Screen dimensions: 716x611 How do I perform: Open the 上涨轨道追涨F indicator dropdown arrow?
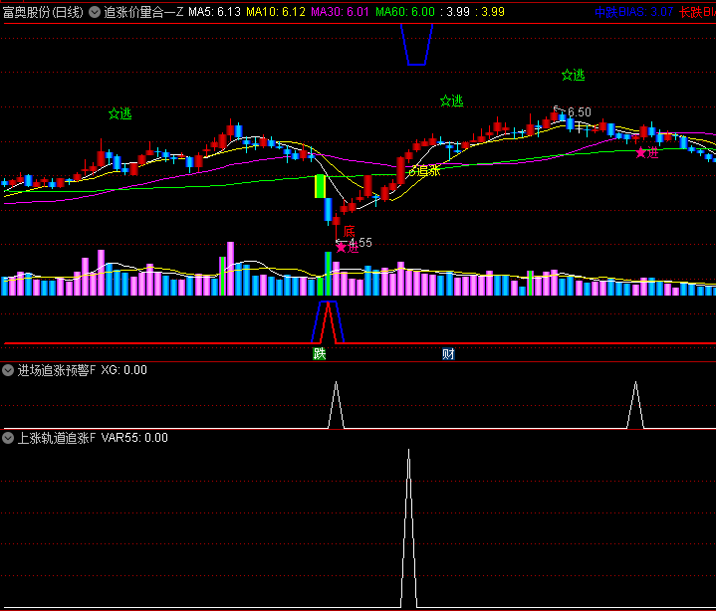(9, 437)
